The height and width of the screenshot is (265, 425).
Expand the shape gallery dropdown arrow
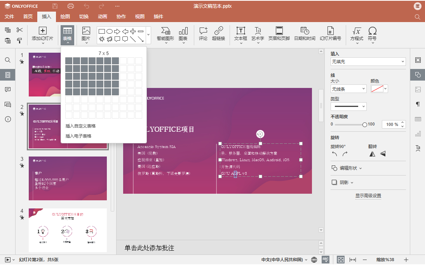(x=148, y=34)
